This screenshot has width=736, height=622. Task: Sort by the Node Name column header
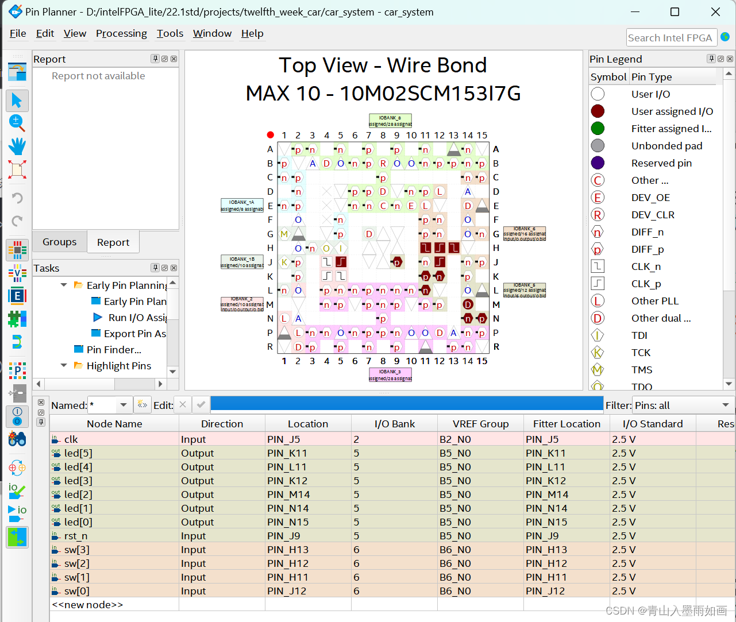pos(114,424)
